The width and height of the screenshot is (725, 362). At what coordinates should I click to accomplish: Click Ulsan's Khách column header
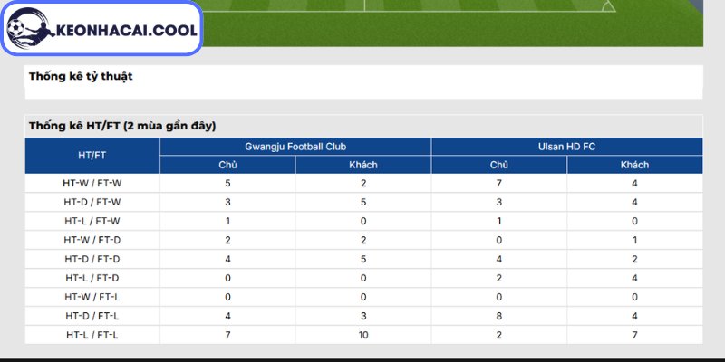point(635,165)
